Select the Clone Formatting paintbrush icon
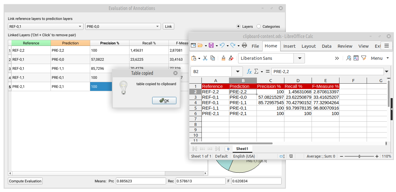This screenshot has height=192, width=396. (x=223, y=58)
